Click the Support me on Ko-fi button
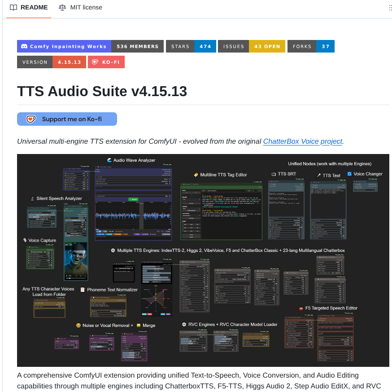 (67, 119)
